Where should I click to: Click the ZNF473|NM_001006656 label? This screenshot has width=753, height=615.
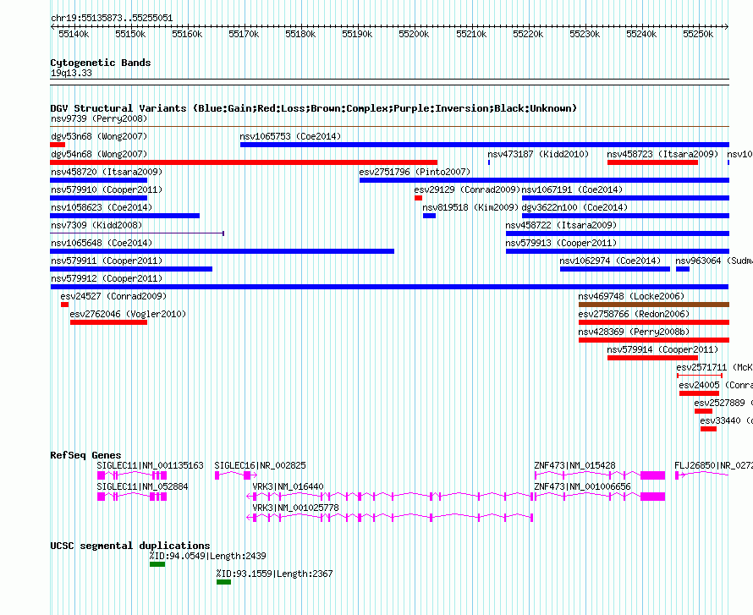coord(583,486)
